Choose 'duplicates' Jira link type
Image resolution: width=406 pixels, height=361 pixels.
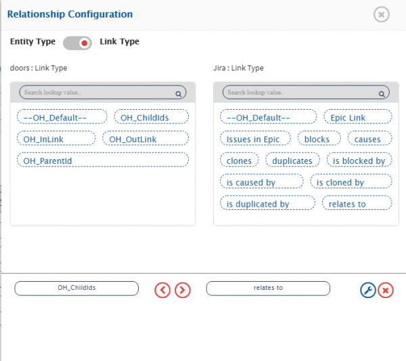pos(292,161)
